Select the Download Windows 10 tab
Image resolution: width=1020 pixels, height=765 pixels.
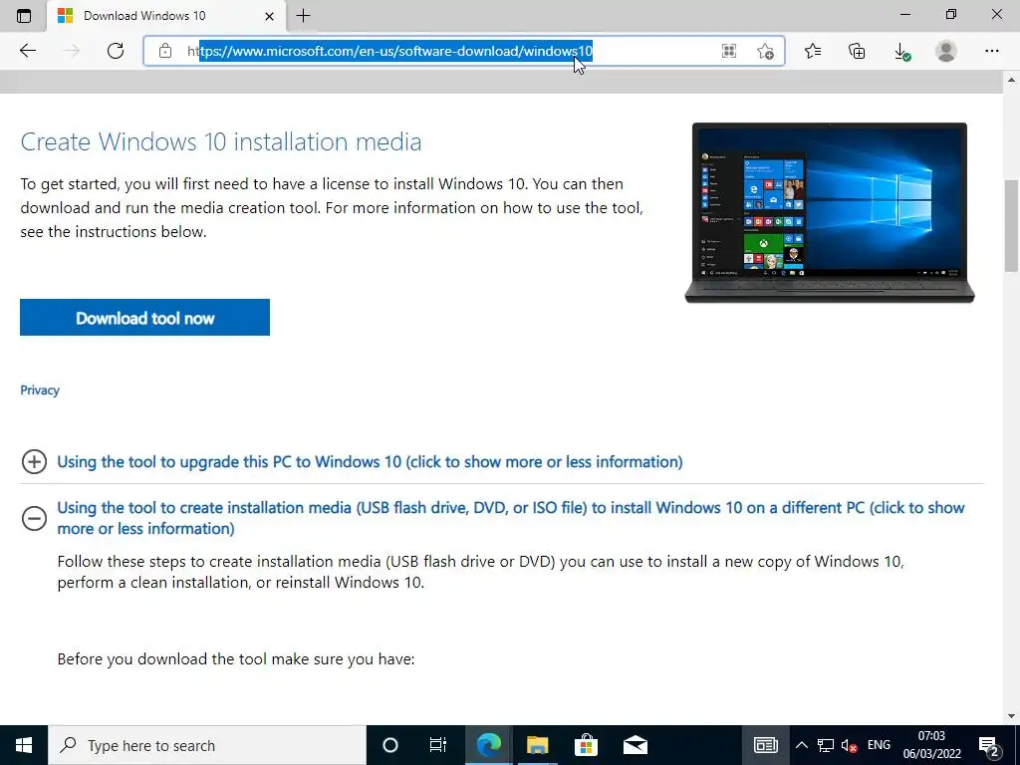pos(167,16)
